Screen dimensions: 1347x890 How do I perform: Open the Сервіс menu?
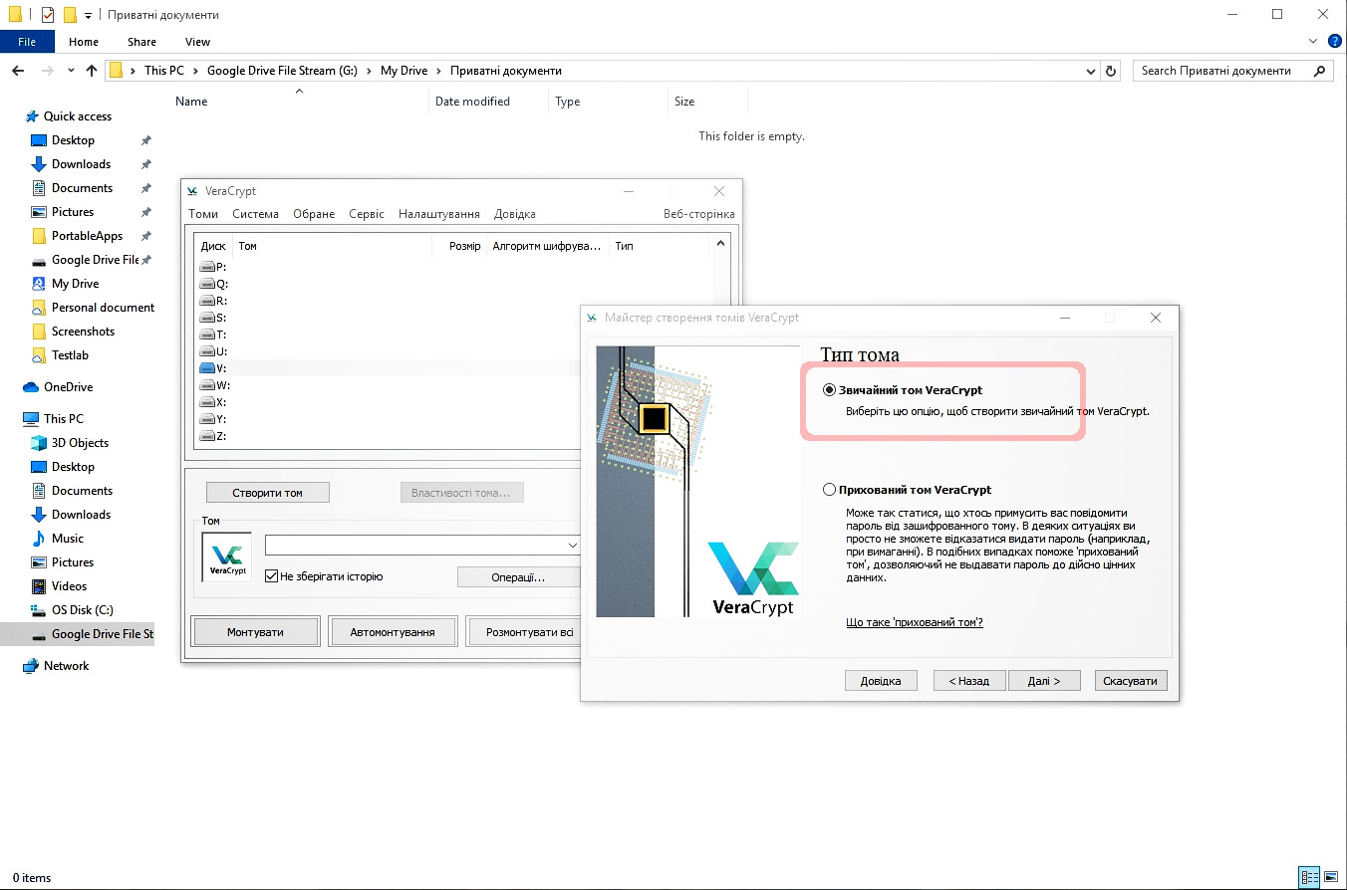tap(367, 214)
